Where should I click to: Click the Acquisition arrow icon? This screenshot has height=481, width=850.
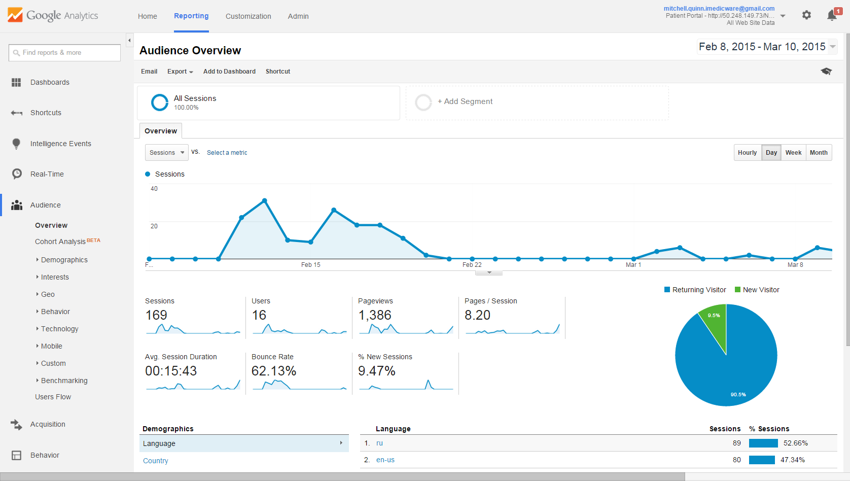coord(16,424)
